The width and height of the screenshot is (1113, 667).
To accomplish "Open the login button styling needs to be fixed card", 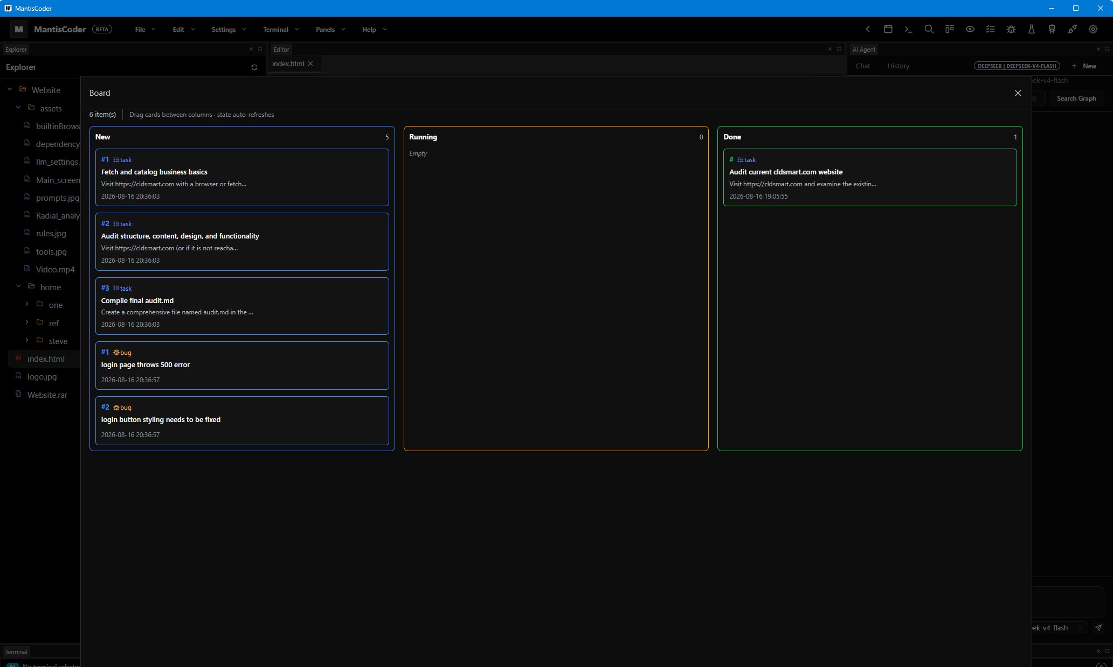I will pos(242,420).
